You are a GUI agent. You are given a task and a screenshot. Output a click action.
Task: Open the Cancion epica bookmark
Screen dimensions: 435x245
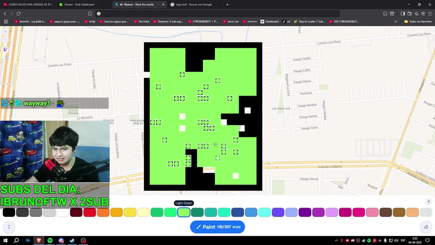click(114, 21)
